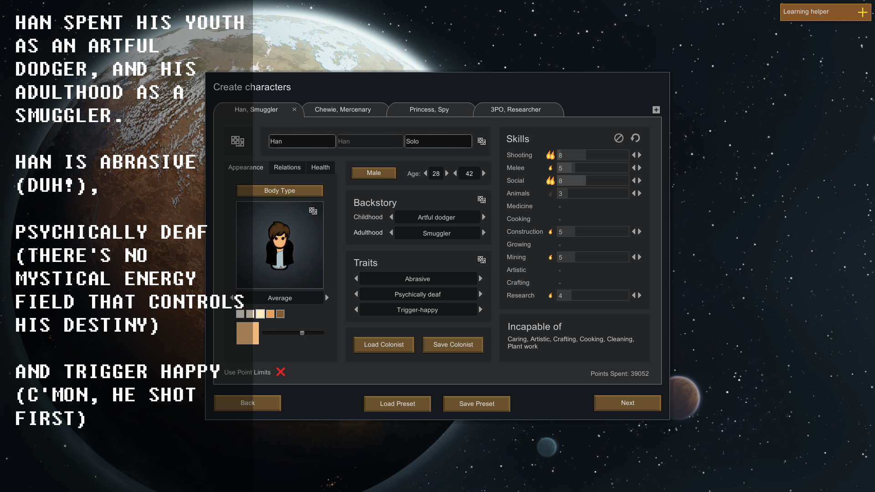Open the Trigger-happy trait selector

coord(418,310)
